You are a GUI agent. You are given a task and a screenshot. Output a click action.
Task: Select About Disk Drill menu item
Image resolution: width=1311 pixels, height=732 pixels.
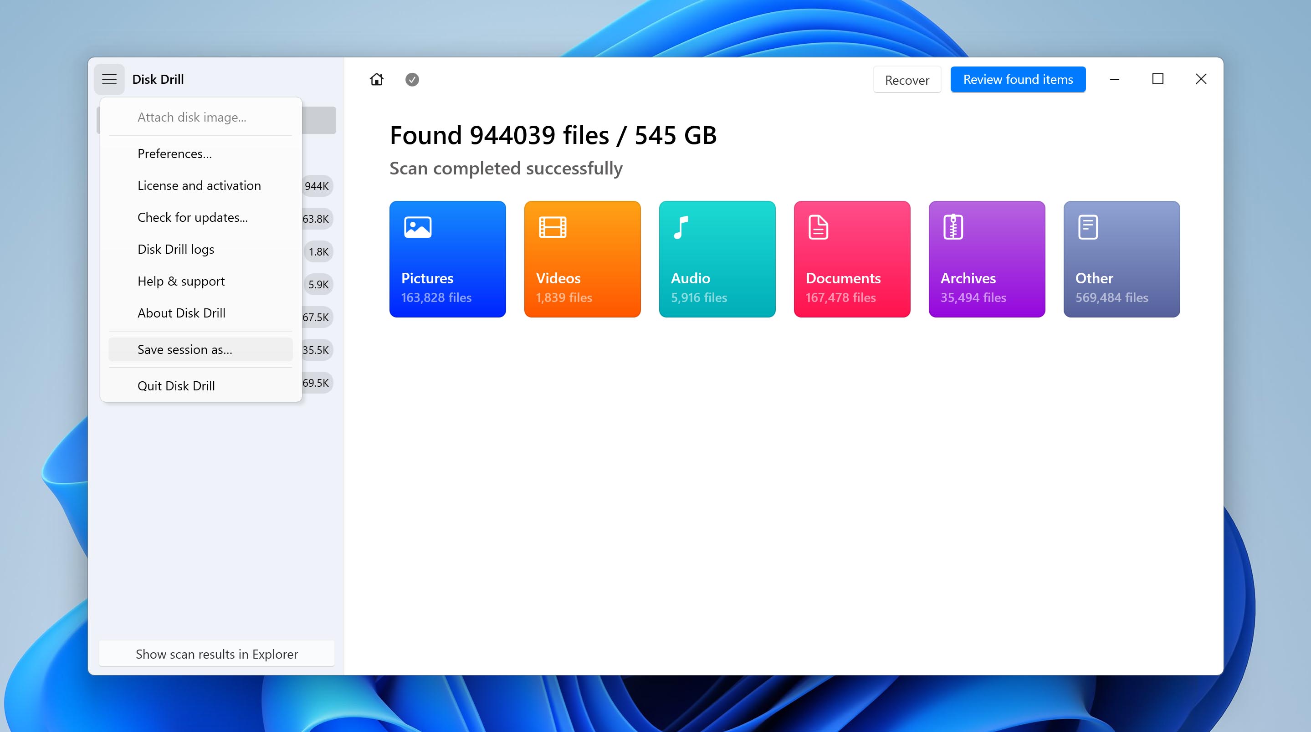pyautogui.click(x=200, y=313)
